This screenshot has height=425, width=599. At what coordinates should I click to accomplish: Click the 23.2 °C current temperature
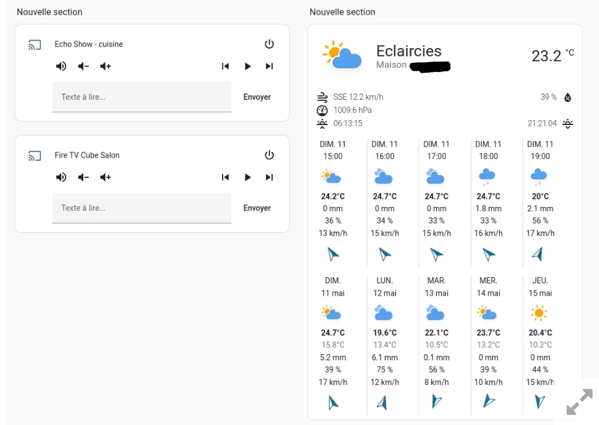[x=553, y=55]
